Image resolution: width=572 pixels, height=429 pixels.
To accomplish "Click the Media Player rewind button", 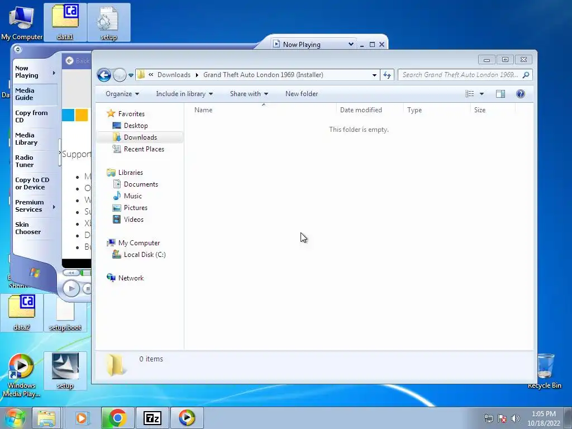I will pyautogui.click(x=71, y=273).
